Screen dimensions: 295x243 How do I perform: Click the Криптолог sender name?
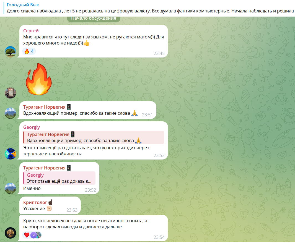[35, 202]
